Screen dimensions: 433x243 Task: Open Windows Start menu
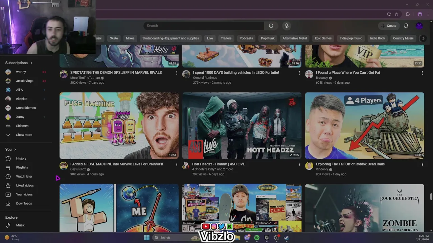(146, 238)
